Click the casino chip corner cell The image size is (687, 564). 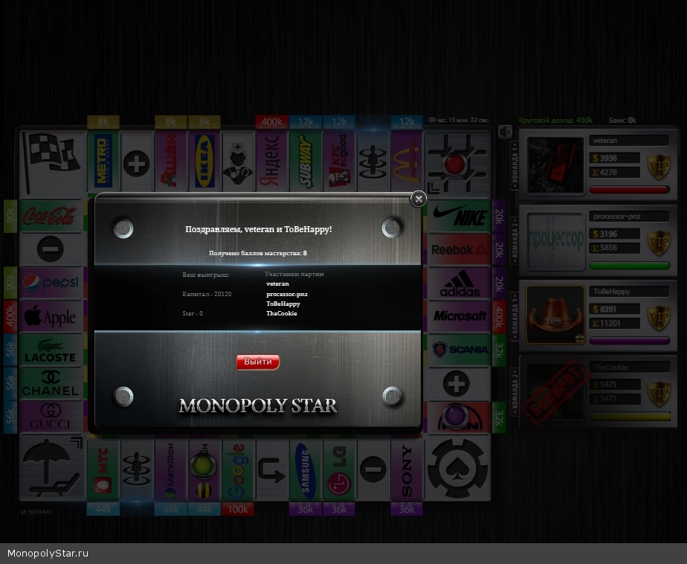point(457,469)
